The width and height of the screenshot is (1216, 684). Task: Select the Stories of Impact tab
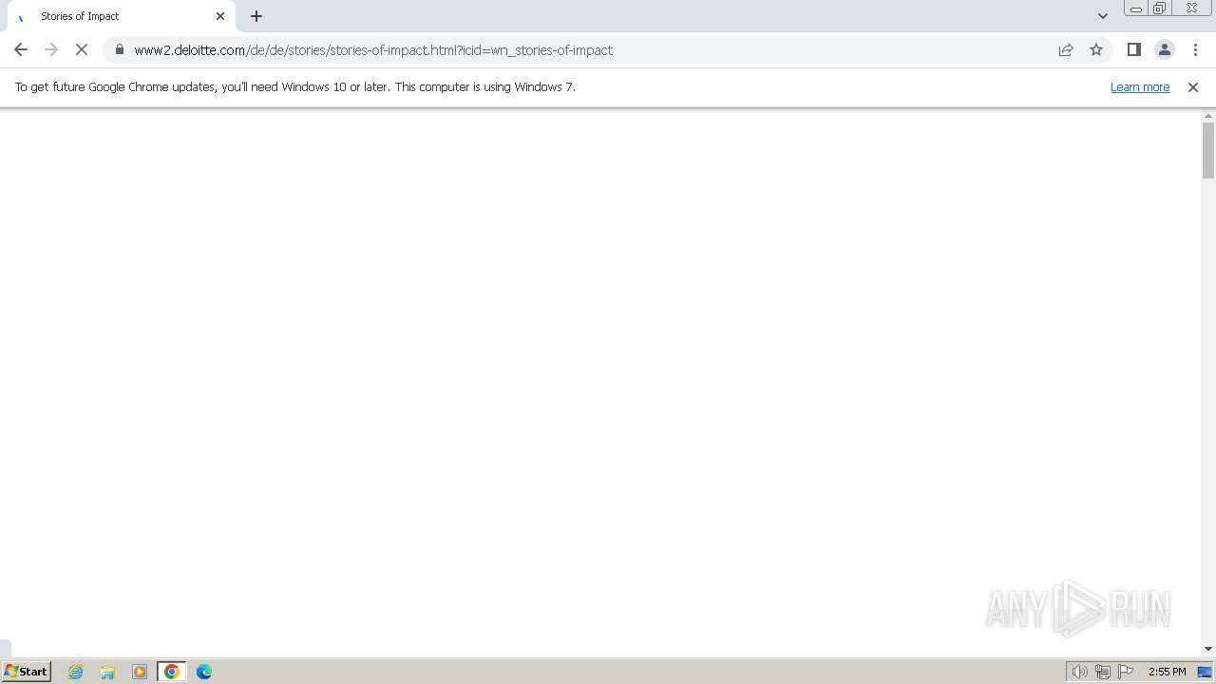(122, 16)
